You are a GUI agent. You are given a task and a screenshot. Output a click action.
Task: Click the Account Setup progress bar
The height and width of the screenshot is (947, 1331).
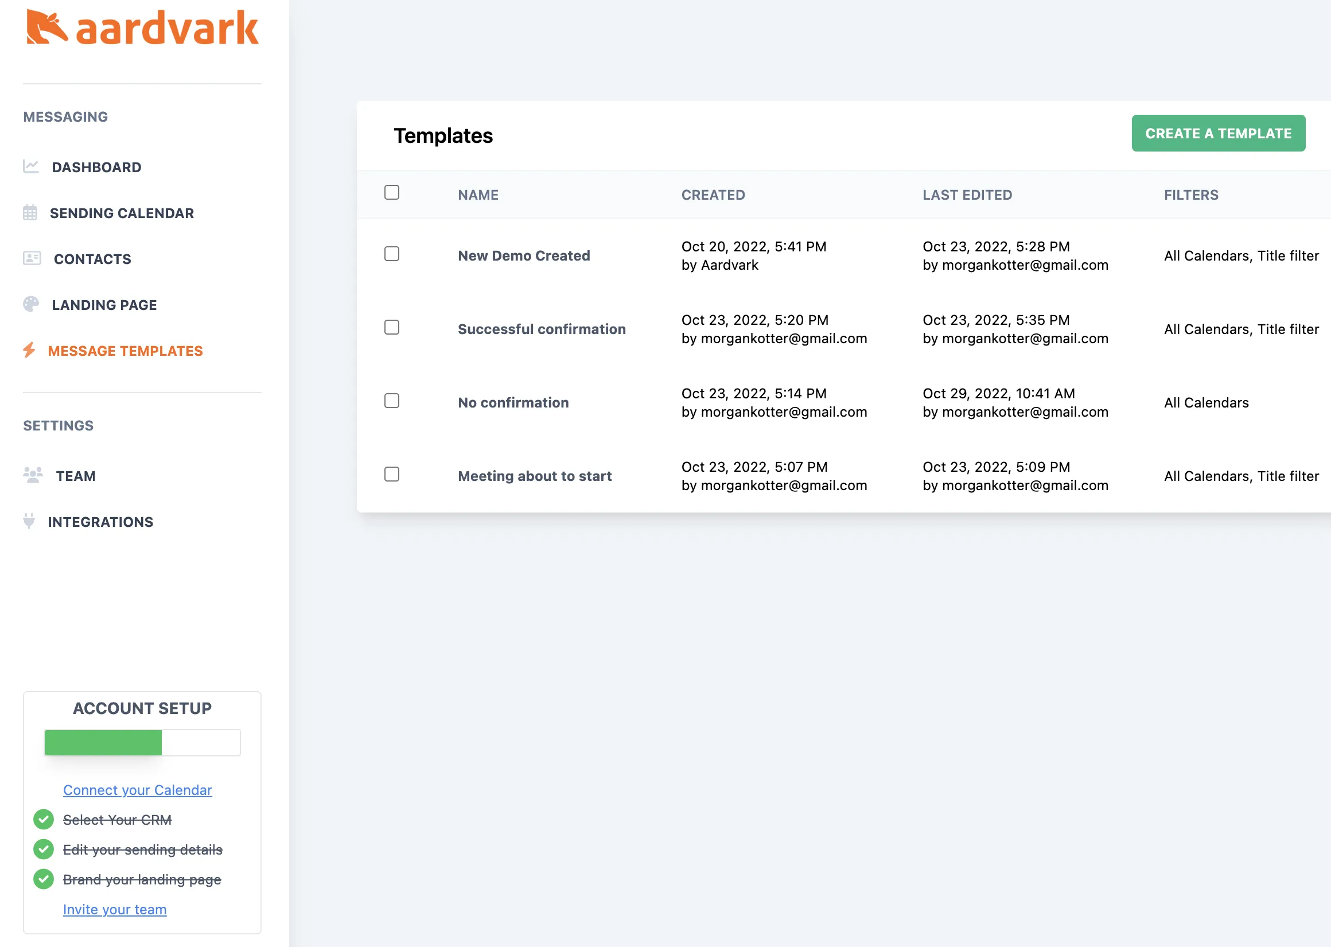tap(142, 743)
